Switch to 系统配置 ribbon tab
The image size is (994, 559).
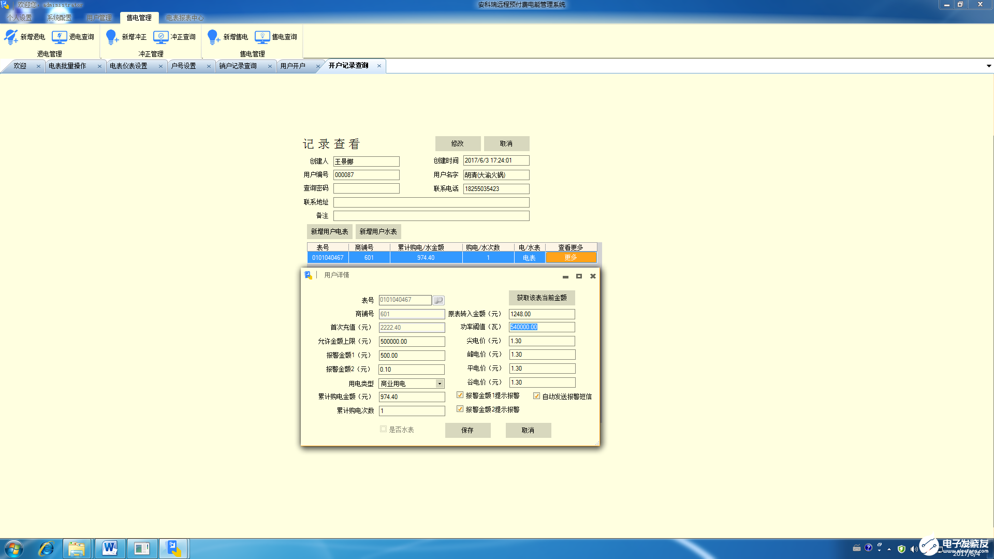(59, 18)
